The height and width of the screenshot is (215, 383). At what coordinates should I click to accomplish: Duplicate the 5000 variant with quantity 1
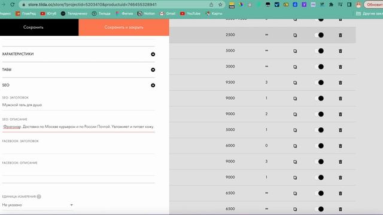tap(295, 130)
